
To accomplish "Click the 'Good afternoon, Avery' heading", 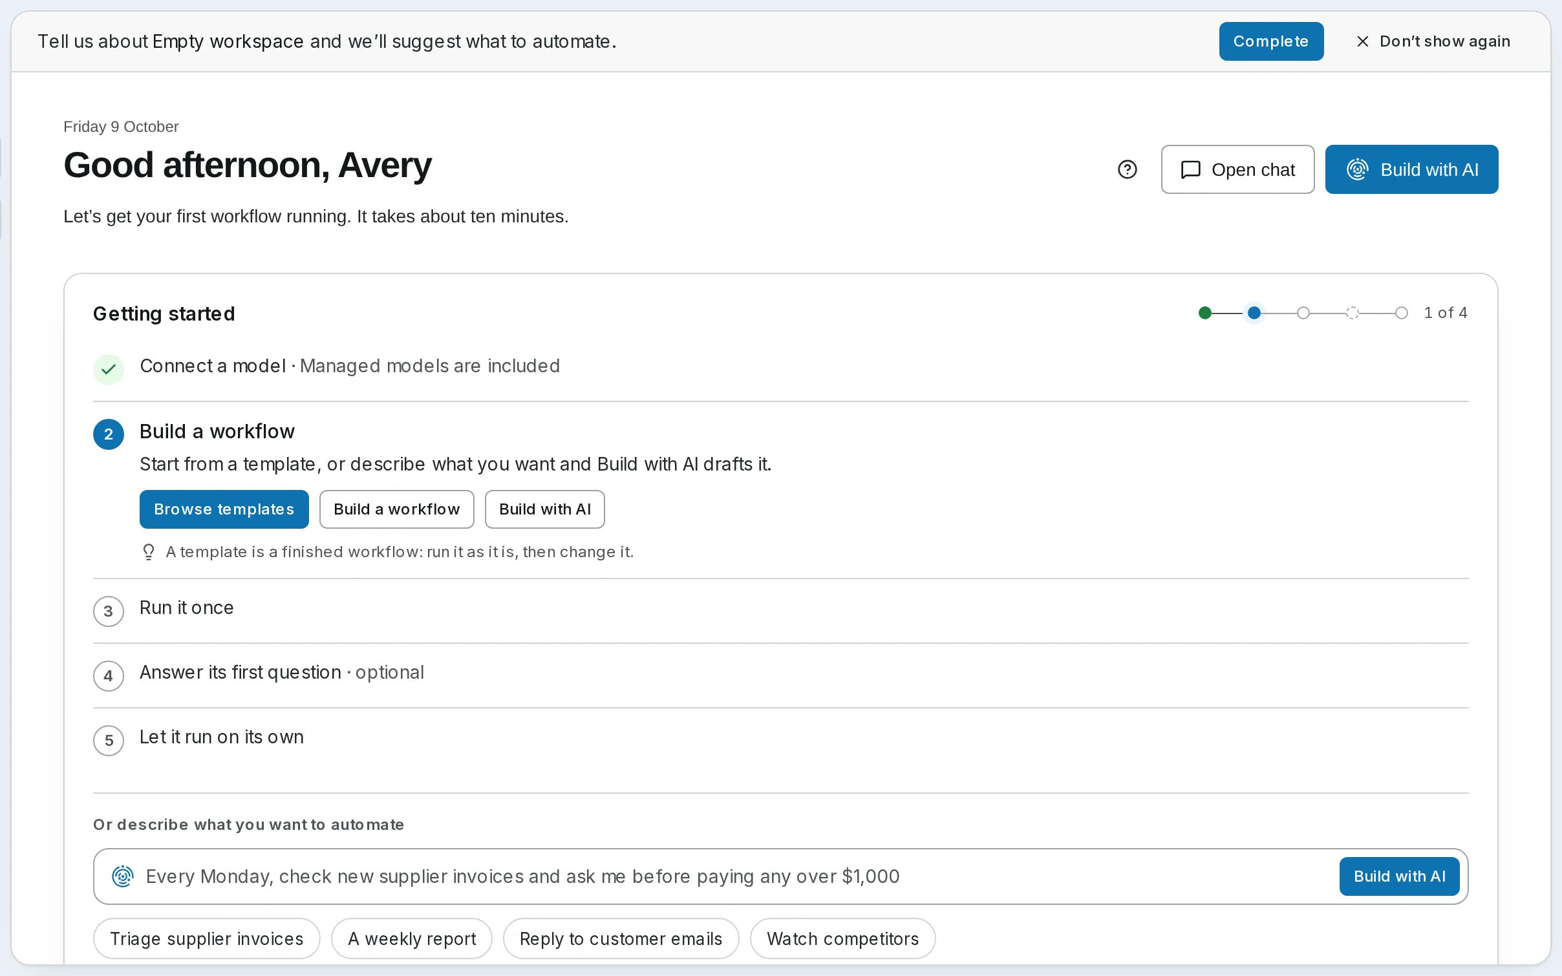I will click(x=247, y=165).
